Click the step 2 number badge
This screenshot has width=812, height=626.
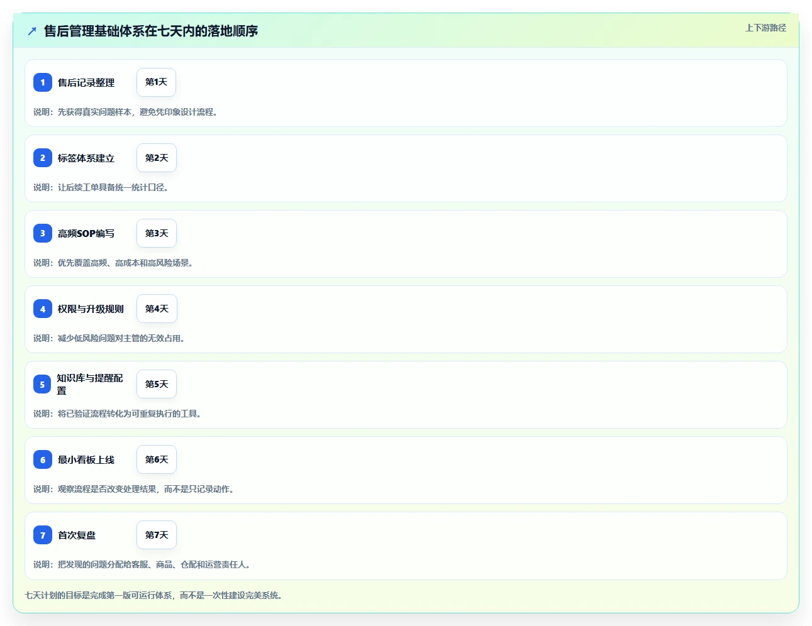pyautogui.click(x=43, y=158)
